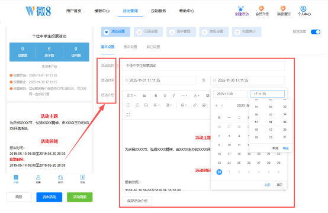Open the 会员升级 upgrade icon
Screen dimensions: 328x213
(x=262, y=8)
